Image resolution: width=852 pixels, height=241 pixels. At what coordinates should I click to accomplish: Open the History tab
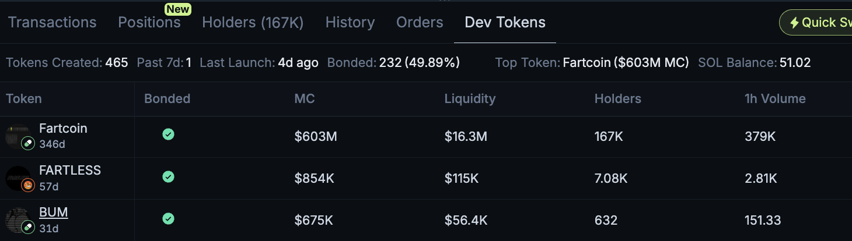[350, 23]
